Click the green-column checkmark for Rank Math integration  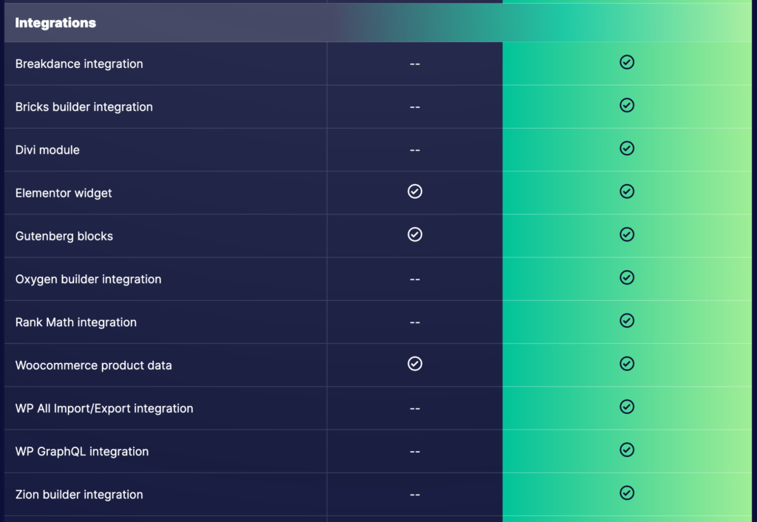[x=627, y=321]
